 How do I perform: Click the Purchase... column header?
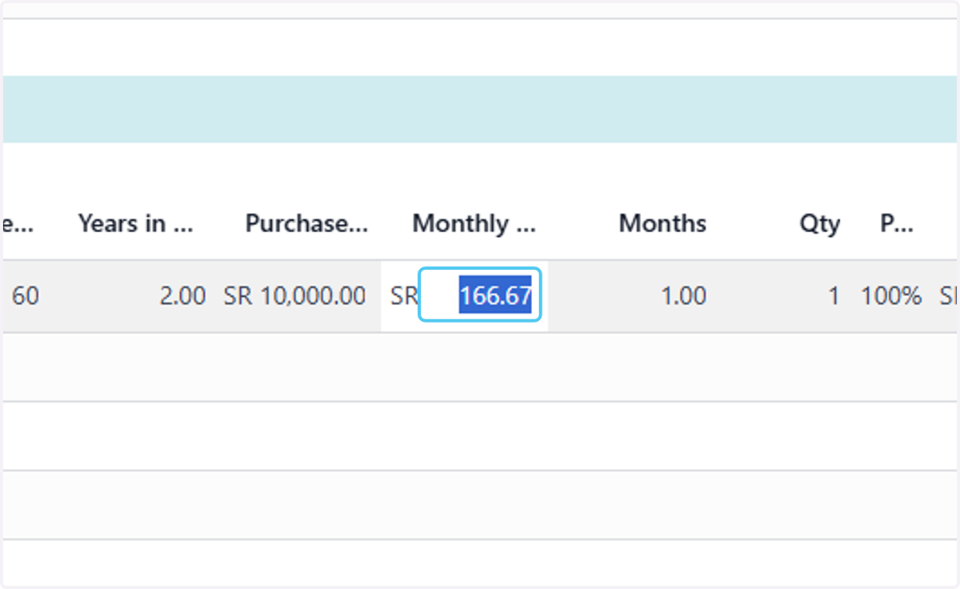[306, 223]
